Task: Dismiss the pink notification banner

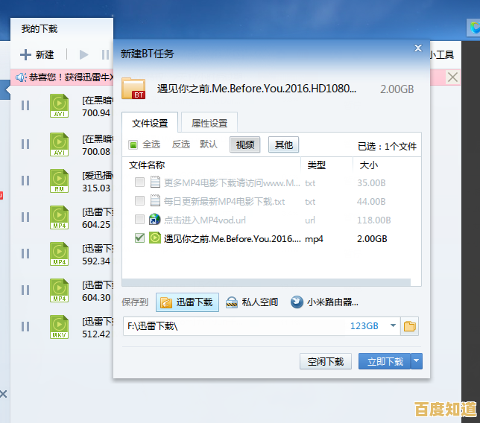Action: (x=452, y=77)
